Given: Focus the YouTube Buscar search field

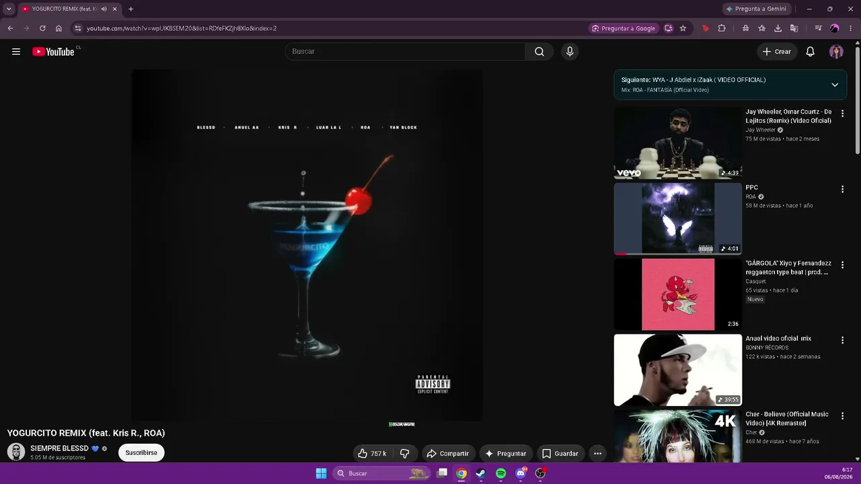Looking at the screenshot, I should pyautogui.click(x=406, y=52).
